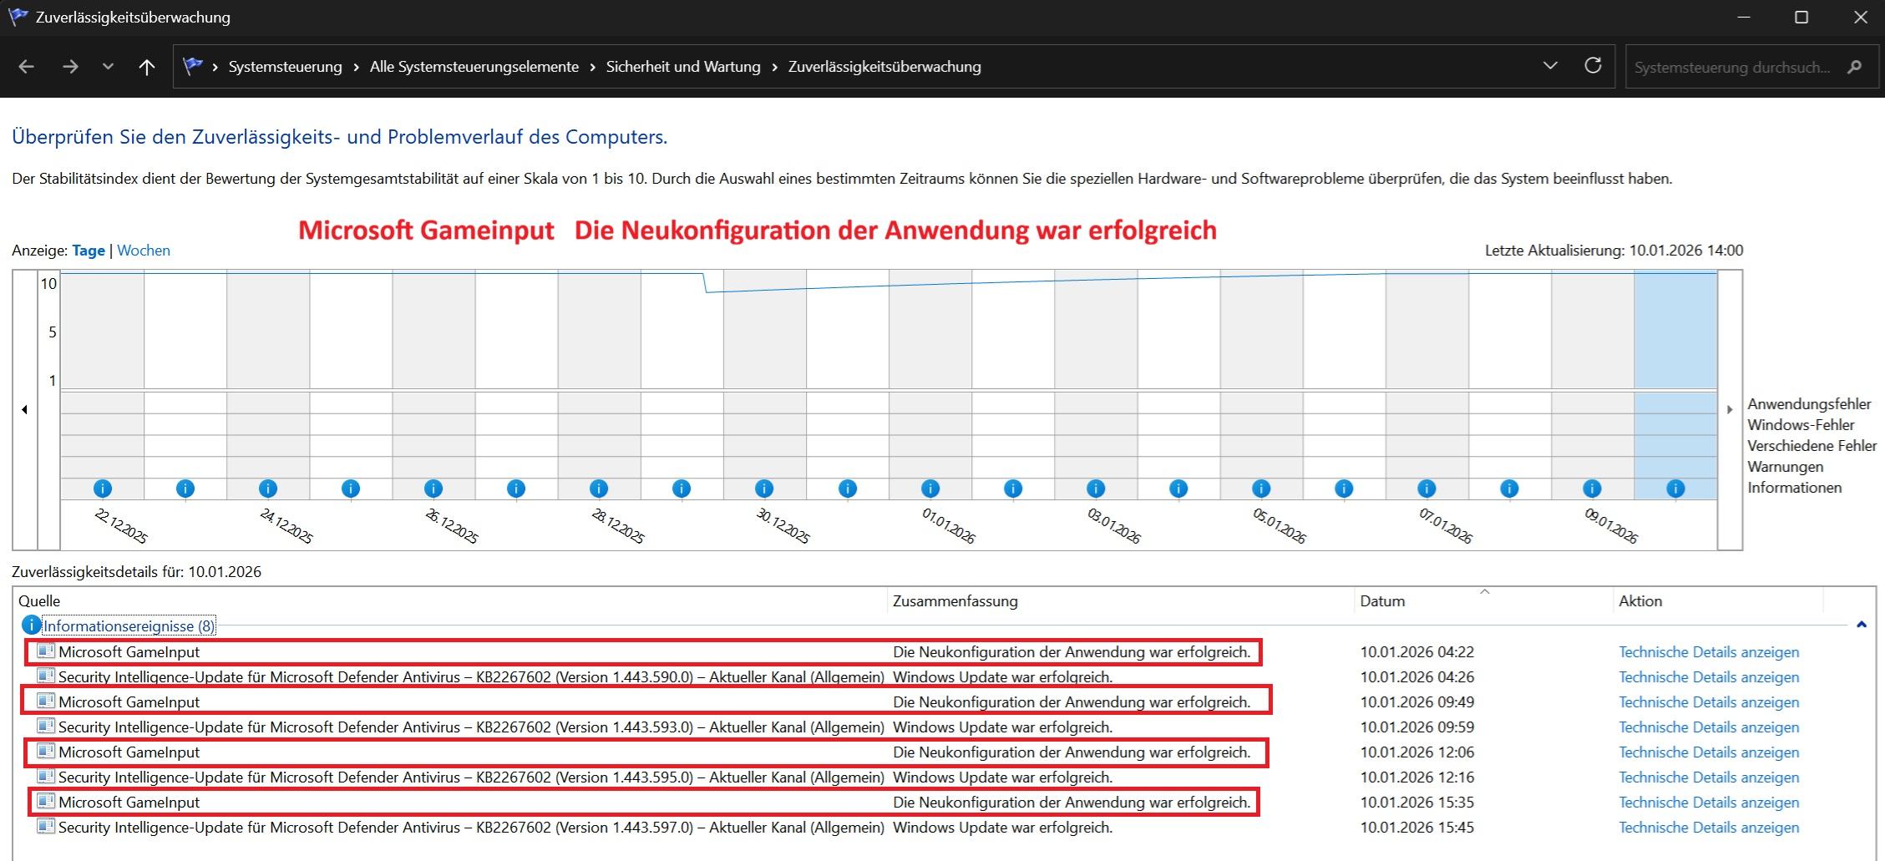Expand the chevron after Alle Systemsteuerungselemente breadcrumb
Screen dimensions: 1885x861
(593, 67)
